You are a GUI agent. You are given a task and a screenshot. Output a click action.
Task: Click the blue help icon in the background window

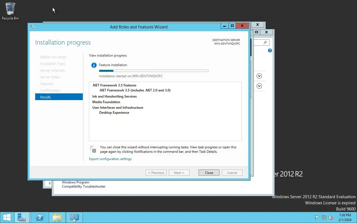270,50
